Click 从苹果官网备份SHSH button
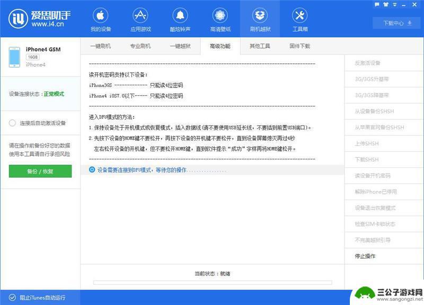 384,127
